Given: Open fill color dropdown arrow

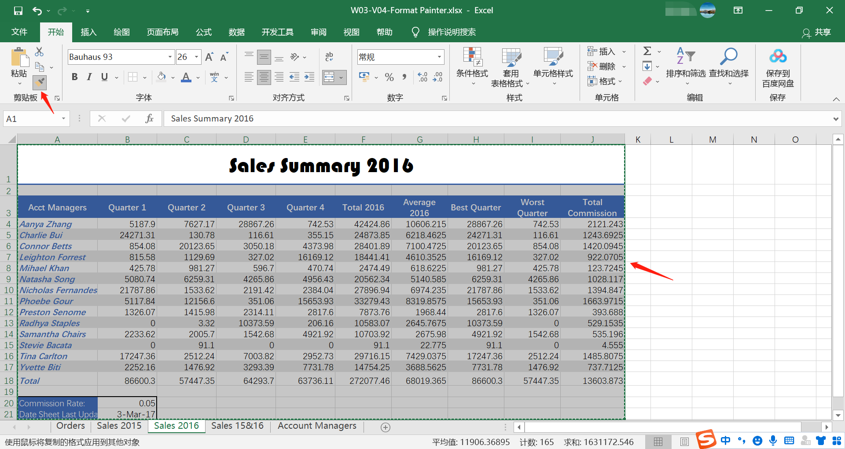Looking at the screenshot, I should coord(173,77).
